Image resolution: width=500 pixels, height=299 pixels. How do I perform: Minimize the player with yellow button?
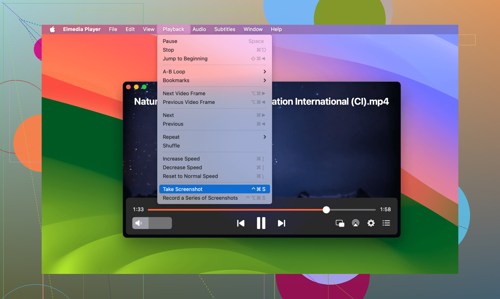136,87
